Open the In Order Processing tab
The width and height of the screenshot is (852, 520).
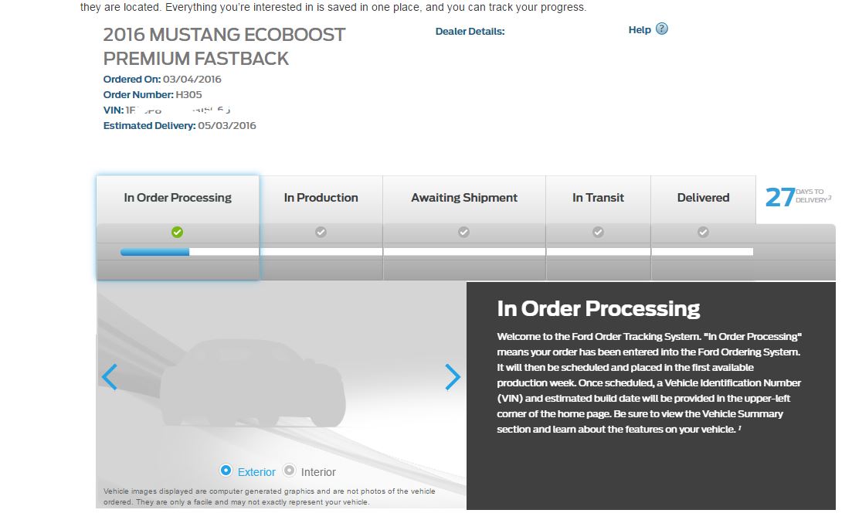[x=178, y=199]
